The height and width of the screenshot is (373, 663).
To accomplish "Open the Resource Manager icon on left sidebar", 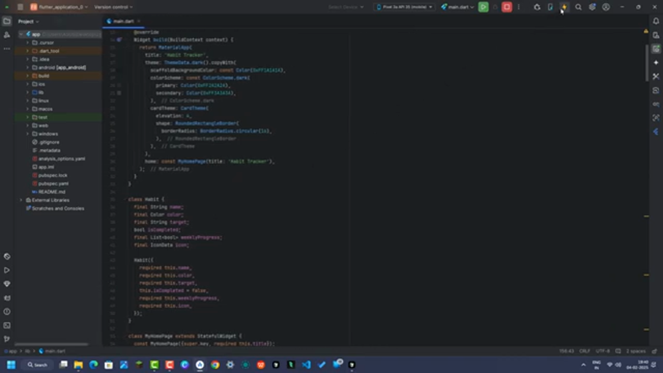I will pyautogui.click(x=7, y=35).
